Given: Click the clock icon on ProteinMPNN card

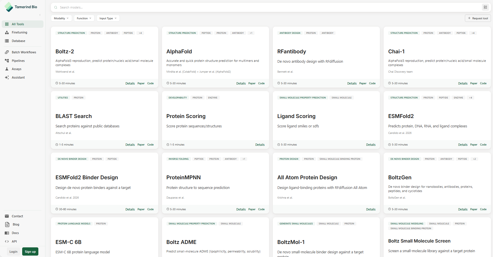Looking at the screenshot, I should 168,209.
